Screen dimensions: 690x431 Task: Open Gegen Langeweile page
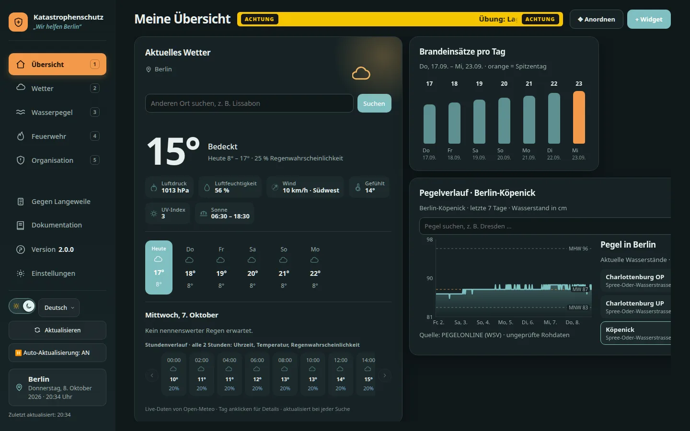click(57, 202)
